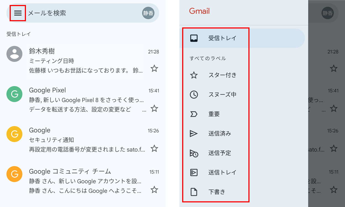Viewport: 345px width, 207px height.
Task: Select the green G avatar of Google Pixel
Action: tap(14, 94)
